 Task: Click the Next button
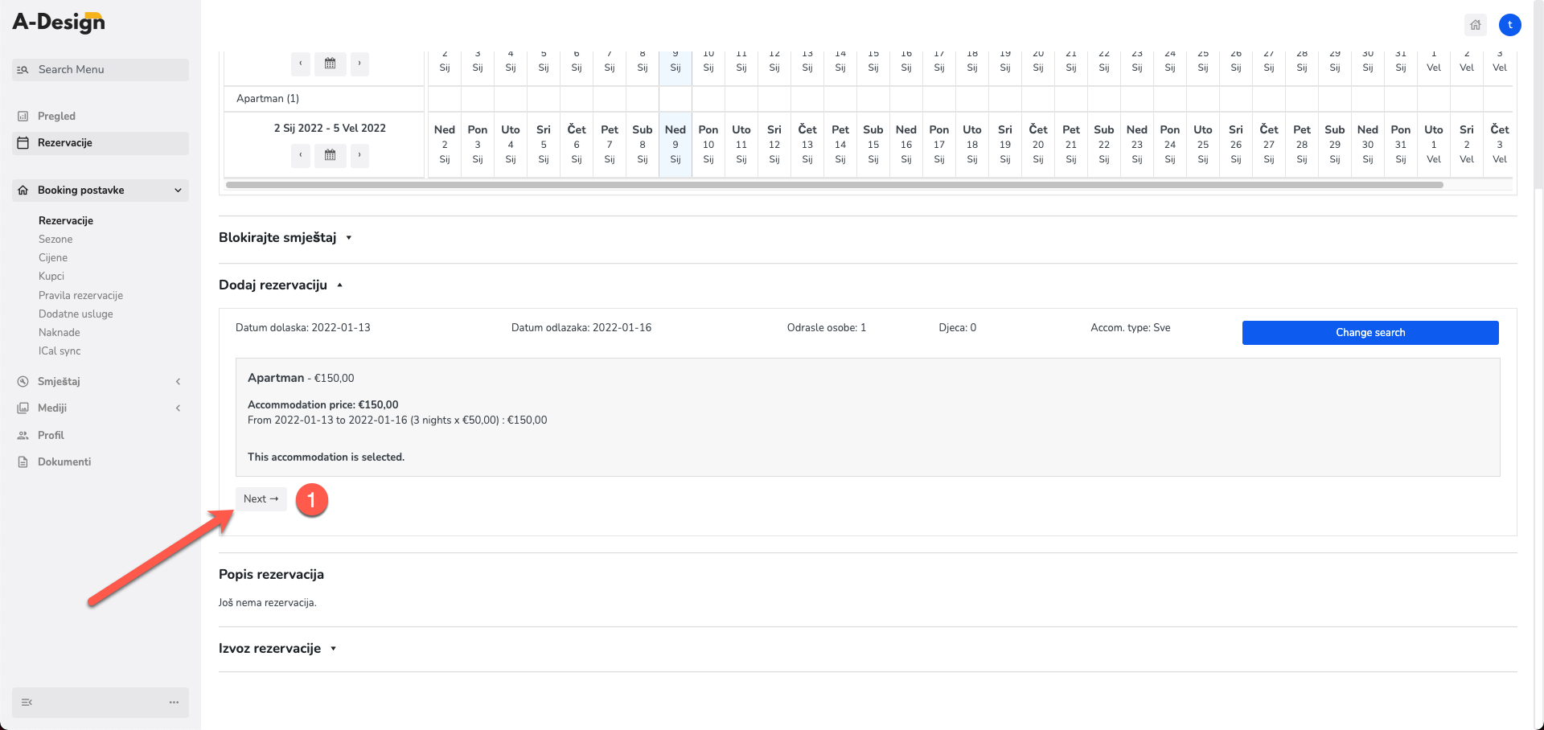(261, 498)
